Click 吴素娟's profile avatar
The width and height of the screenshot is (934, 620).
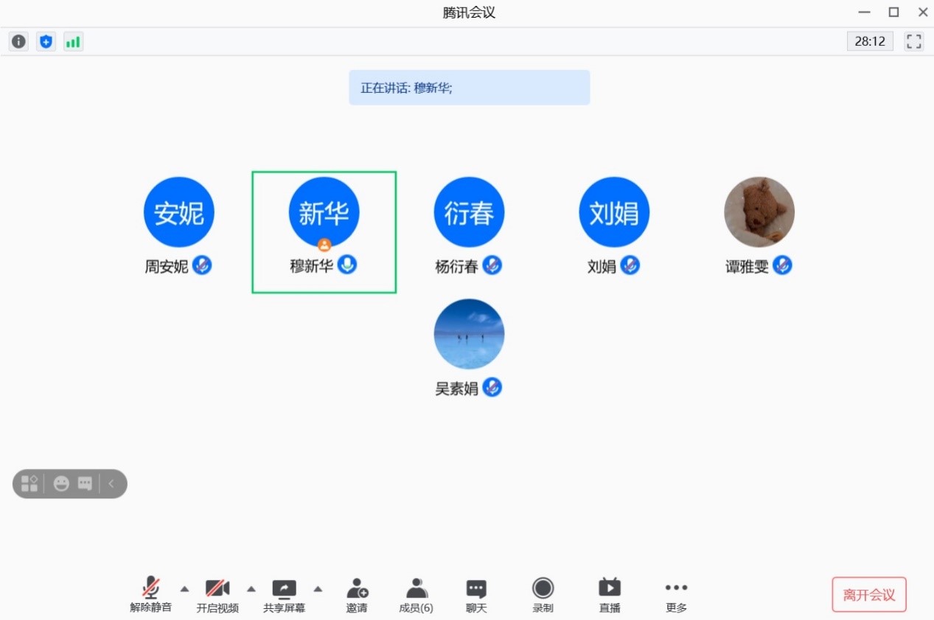(x=468, y=333)
